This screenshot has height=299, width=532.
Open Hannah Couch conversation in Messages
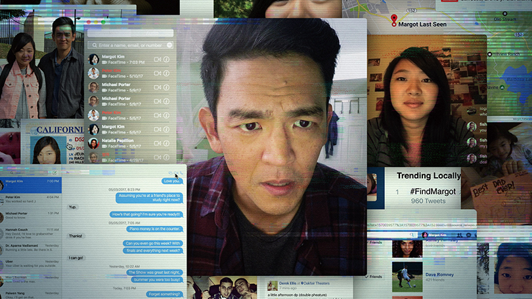coord(31,233)
